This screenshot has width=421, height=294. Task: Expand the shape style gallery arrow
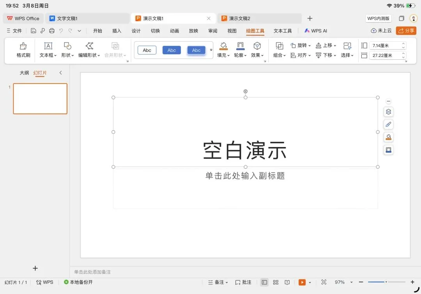point(211,50)
